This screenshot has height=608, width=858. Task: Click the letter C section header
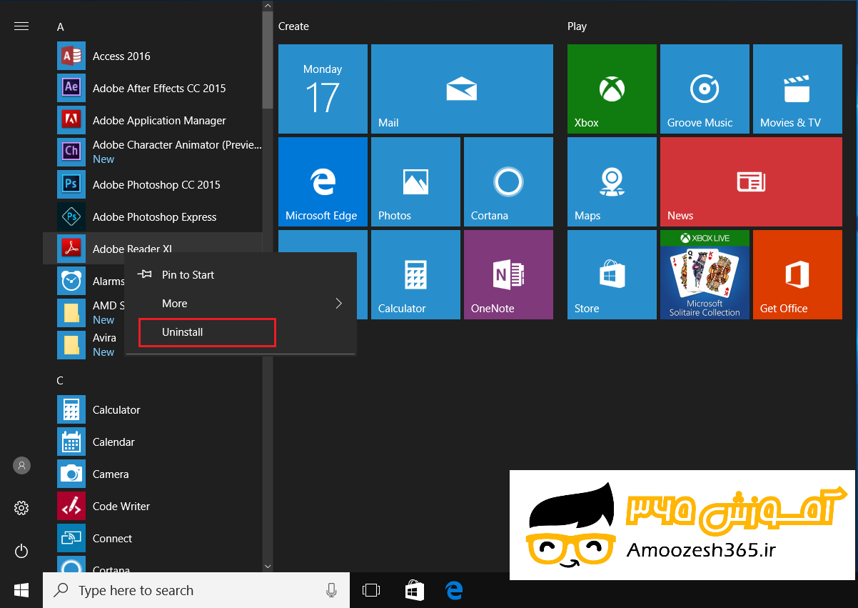click(x=61, y=380)
